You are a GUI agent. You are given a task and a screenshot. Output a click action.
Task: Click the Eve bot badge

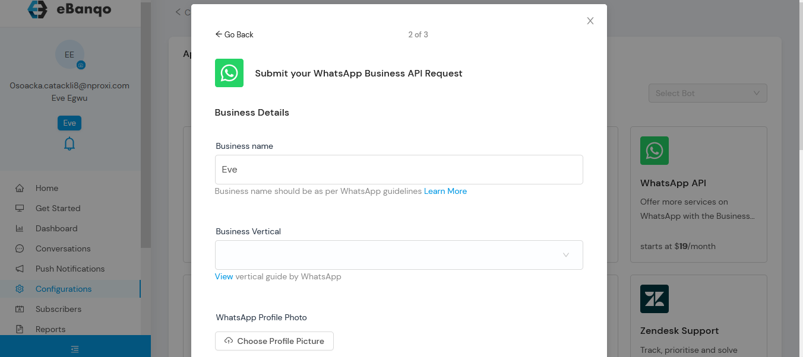[x=69, y=123]
